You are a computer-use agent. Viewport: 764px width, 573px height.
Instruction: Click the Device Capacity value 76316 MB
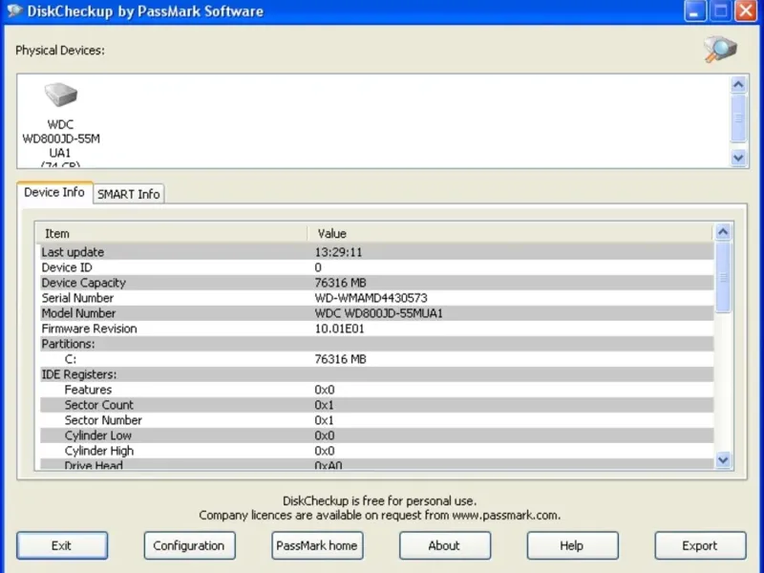pos(340,283)
